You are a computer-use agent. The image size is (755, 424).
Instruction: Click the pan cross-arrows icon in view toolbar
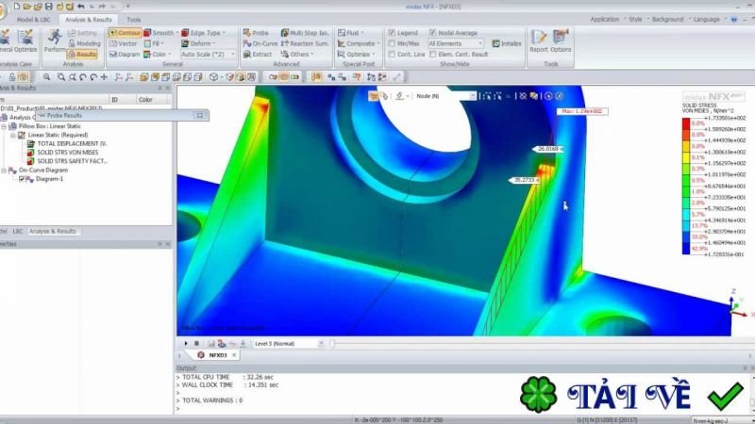coord(104,77)
